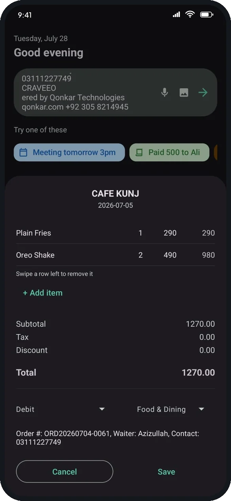Screen dimensions: 231x501
Task: Tap the calendar icon on the Meeting chip
Action: click(x=23, y=152)
